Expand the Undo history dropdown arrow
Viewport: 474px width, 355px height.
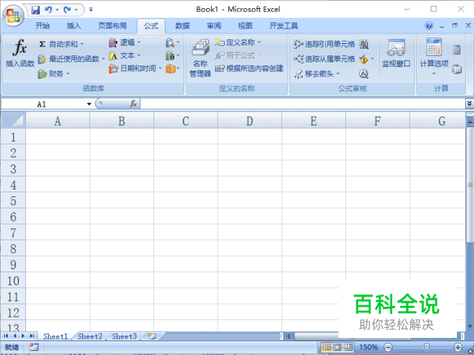(57, 10)
